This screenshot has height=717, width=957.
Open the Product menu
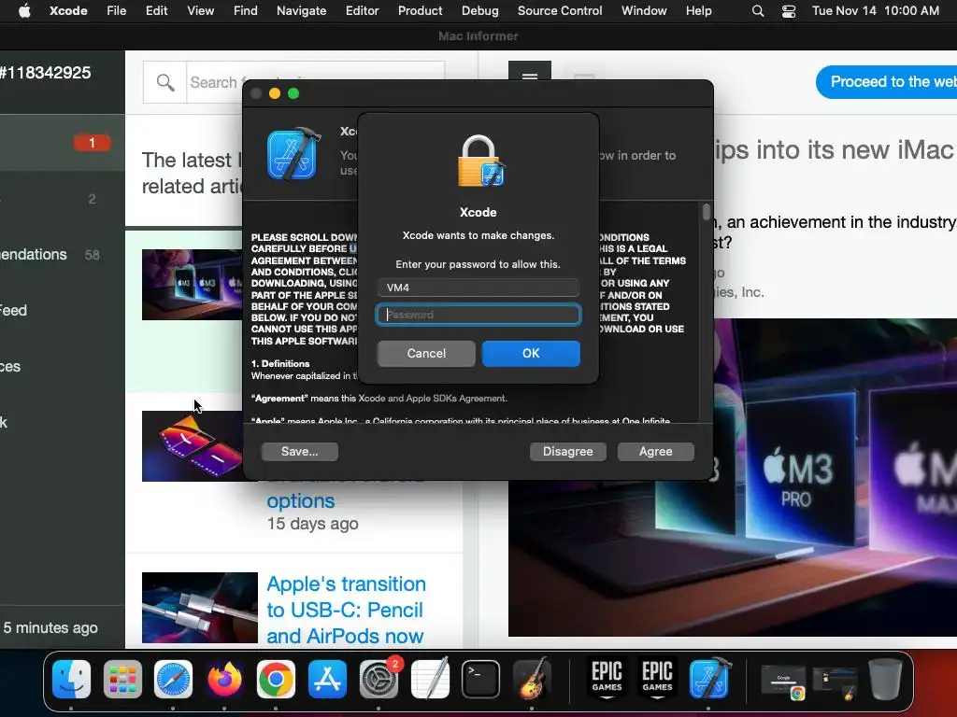click(420, 10)
